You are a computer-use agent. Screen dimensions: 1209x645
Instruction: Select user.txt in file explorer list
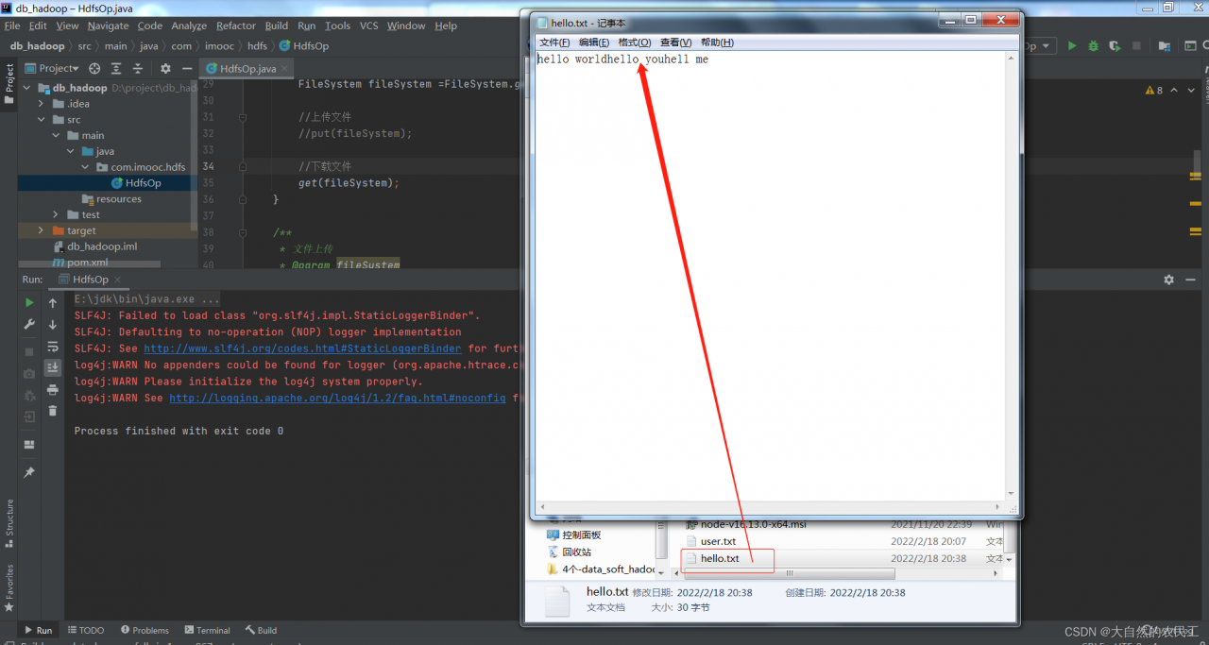718,541
